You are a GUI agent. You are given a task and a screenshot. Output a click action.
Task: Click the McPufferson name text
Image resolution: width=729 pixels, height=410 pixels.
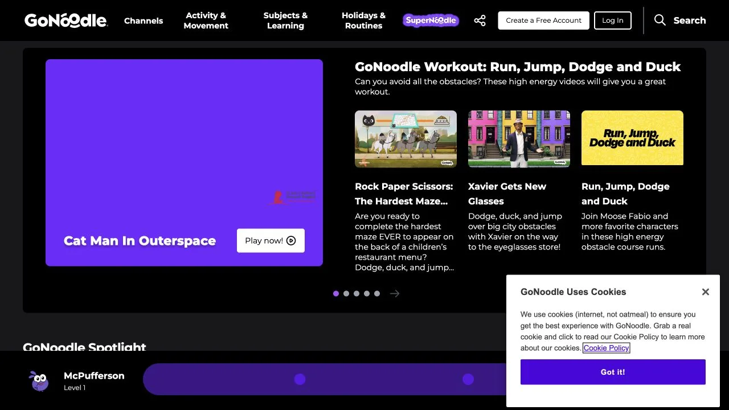94,376
